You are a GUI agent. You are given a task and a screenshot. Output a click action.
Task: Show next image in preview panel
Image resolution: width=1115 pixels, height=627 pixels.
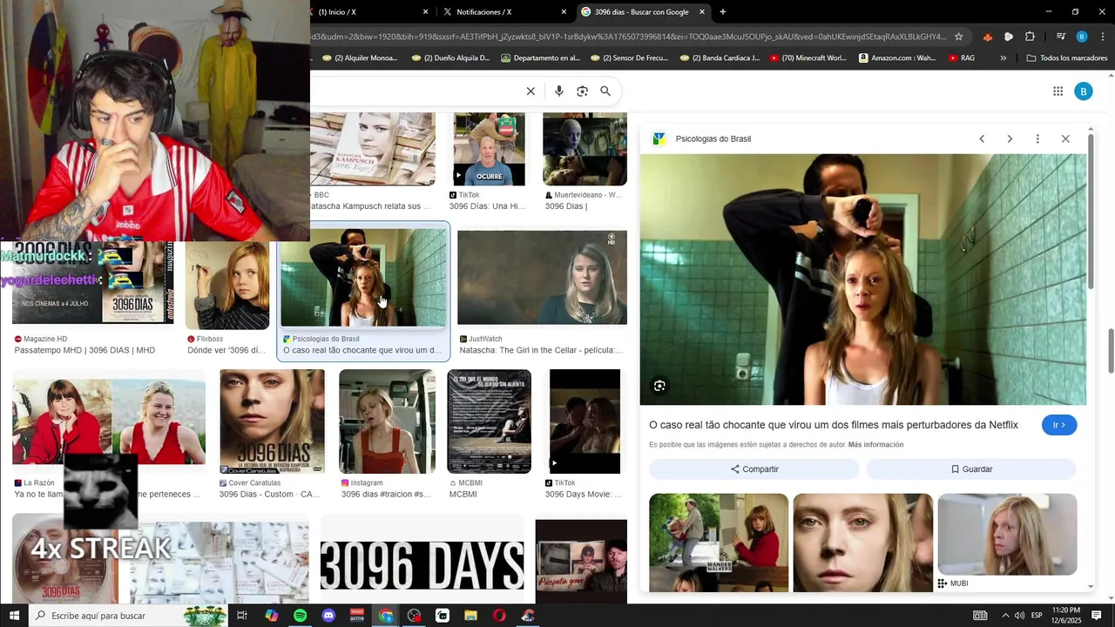tap(1010, 139)
